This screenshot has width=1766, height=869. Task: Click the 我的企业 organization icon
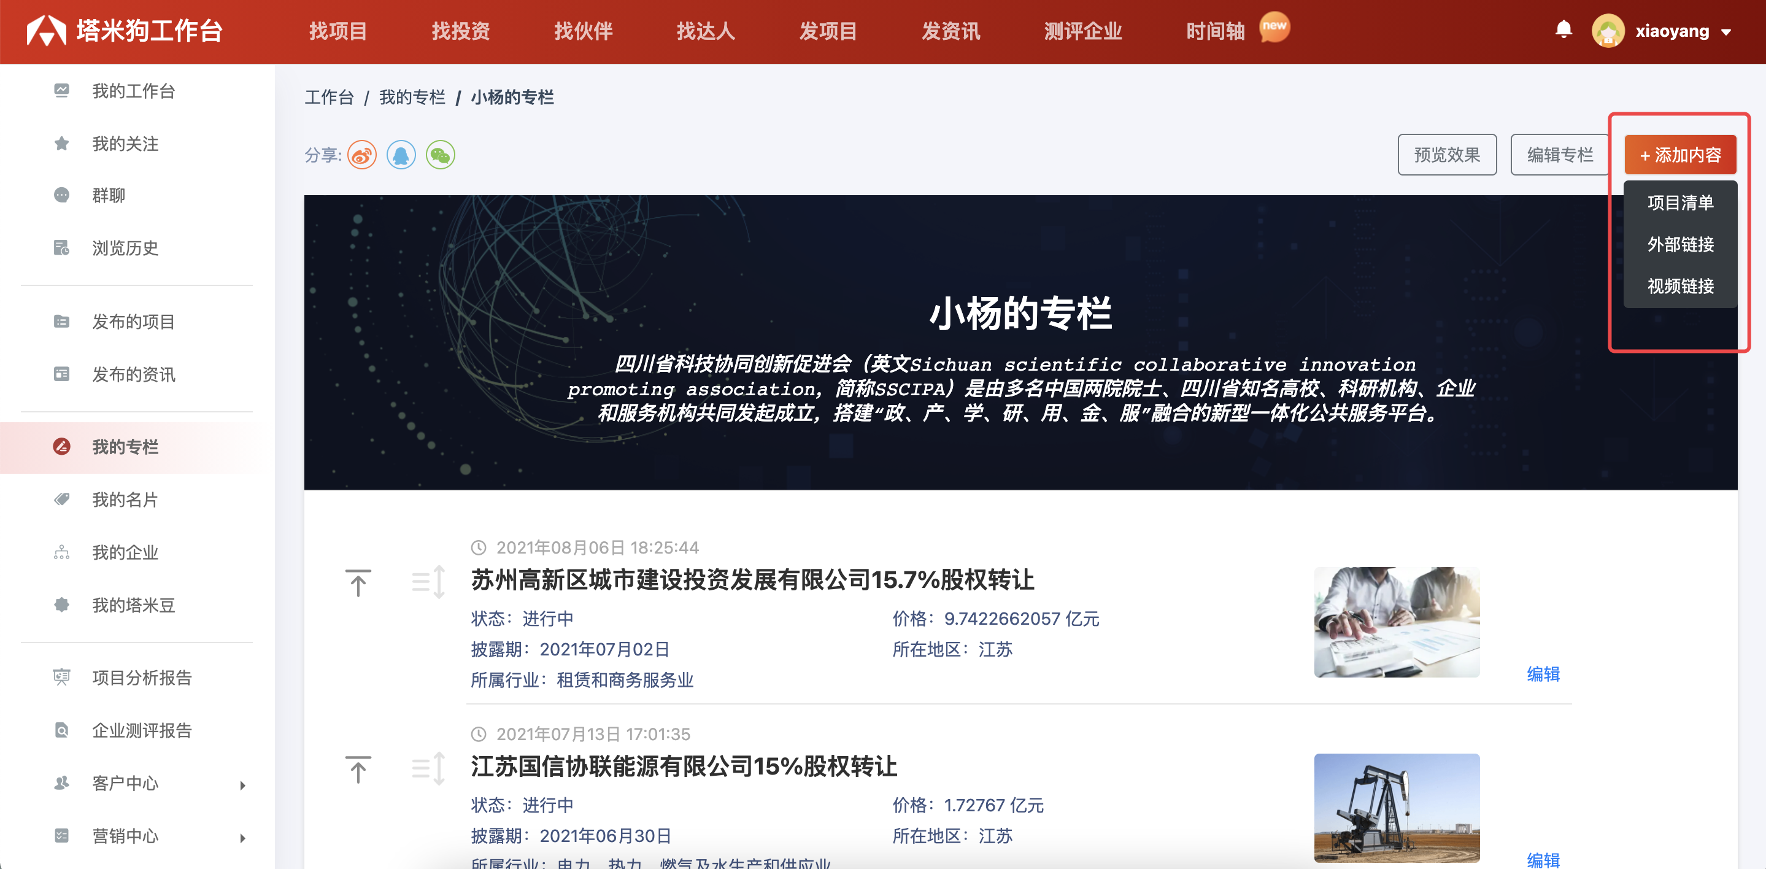coord(62,552)
